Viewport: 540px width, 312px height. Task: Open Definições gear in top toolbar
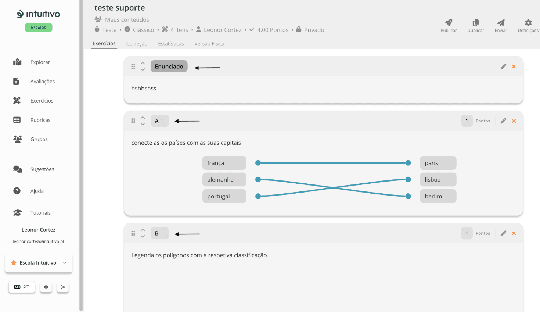pos(528,23)
